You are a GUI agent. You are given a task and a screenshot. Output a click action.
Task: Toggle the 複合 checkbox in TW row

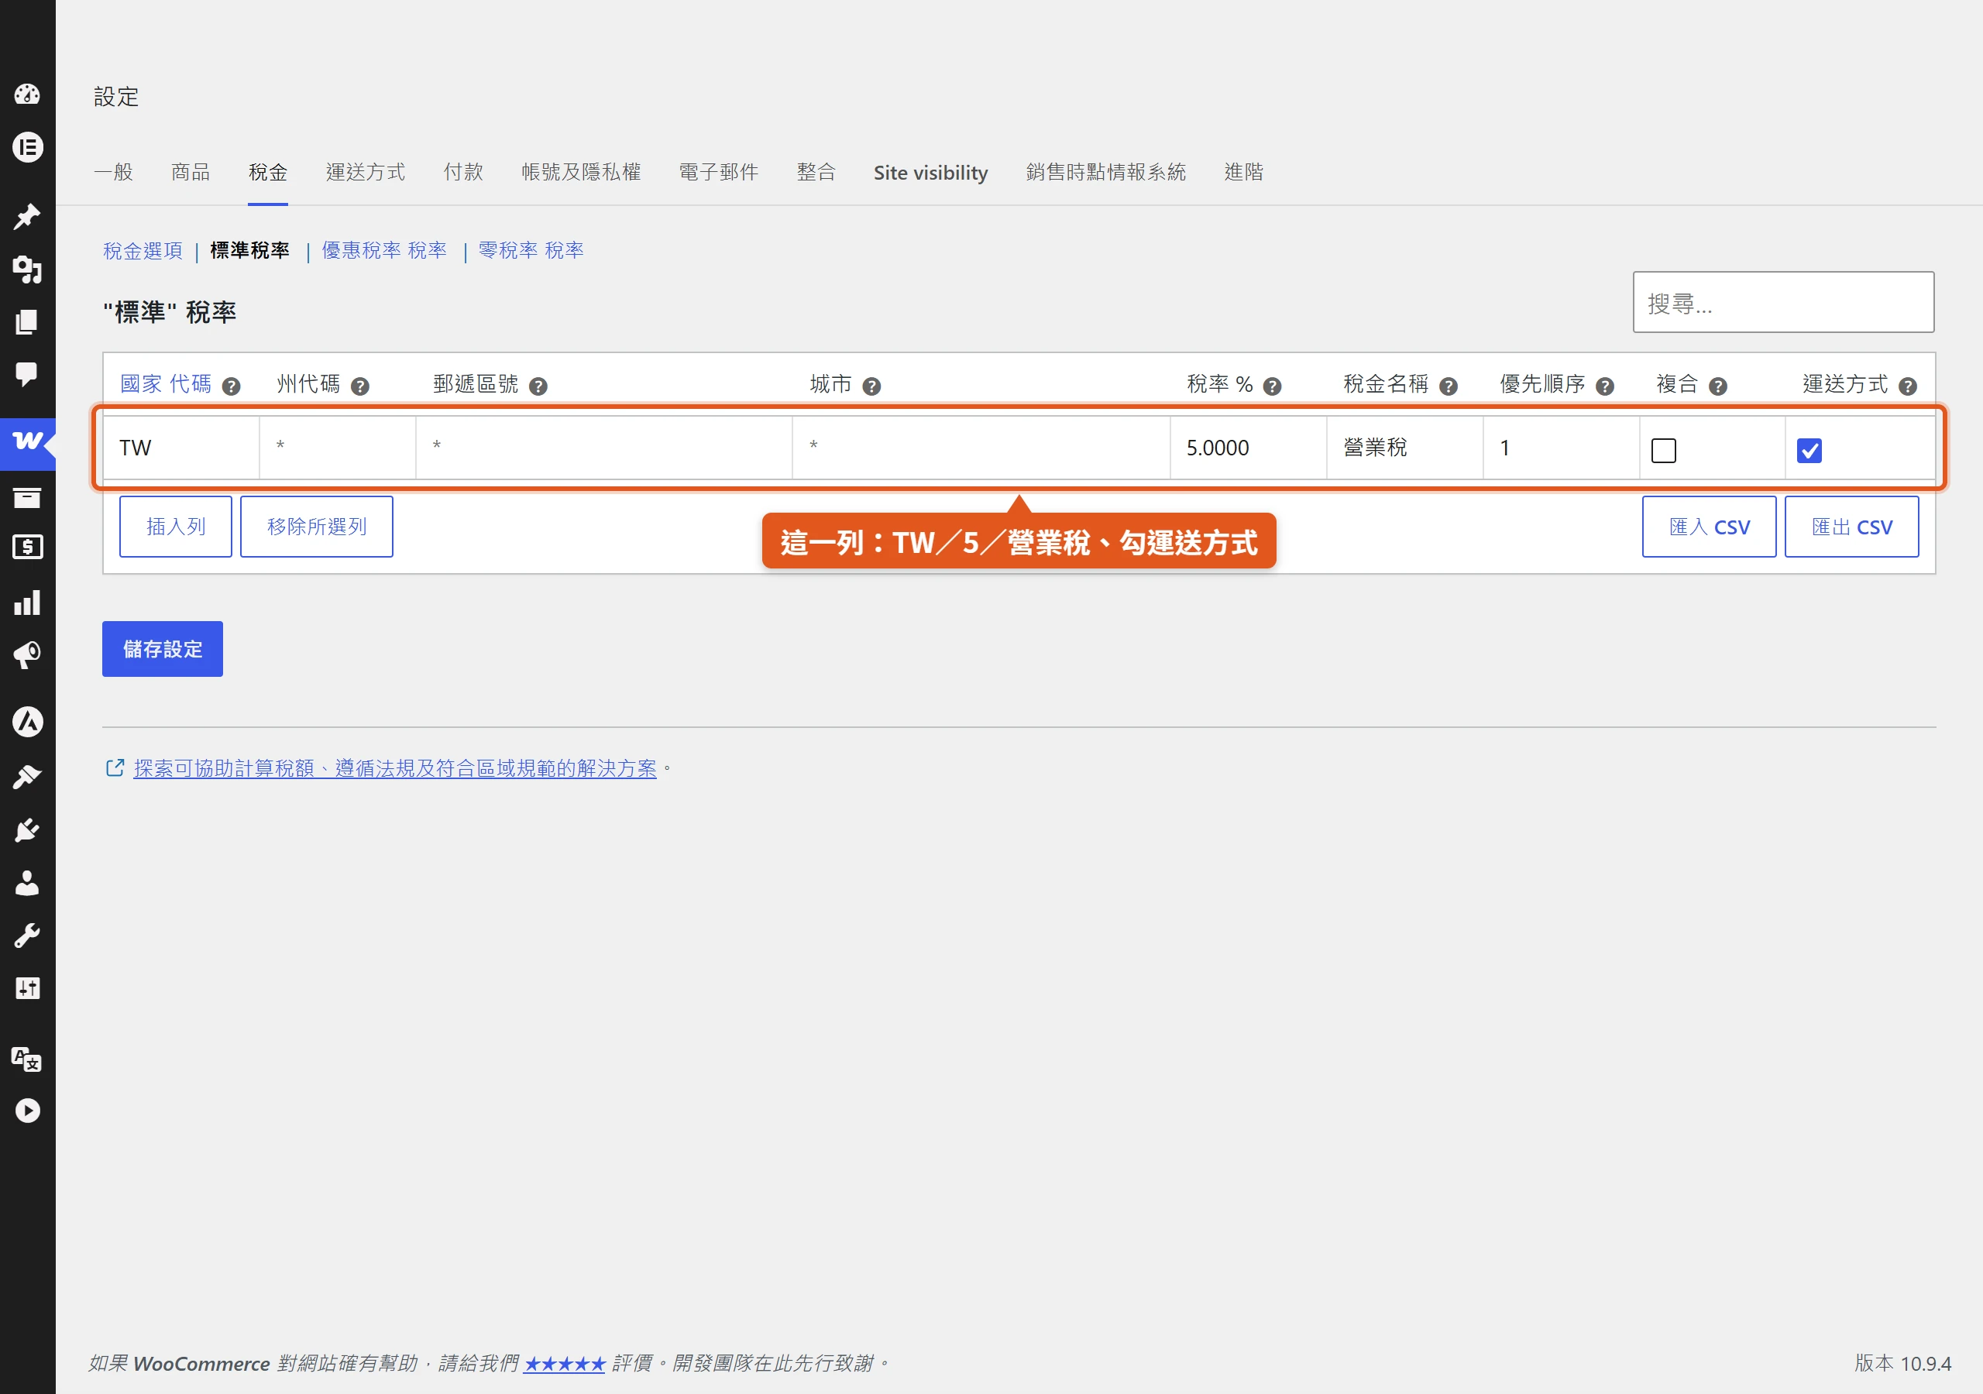[x=1663, y=450]
